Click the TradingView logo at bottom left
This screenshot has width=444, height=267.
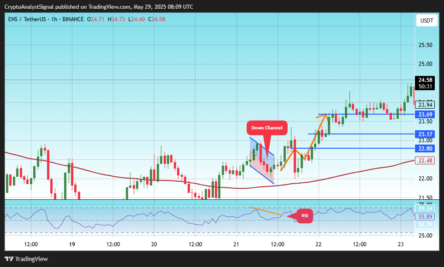pyautogui.click(x=26, y=259)
